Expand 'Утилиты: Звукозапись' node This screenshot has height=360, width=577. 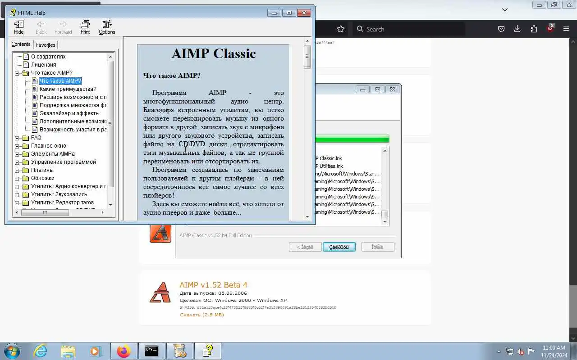(17, 194)
